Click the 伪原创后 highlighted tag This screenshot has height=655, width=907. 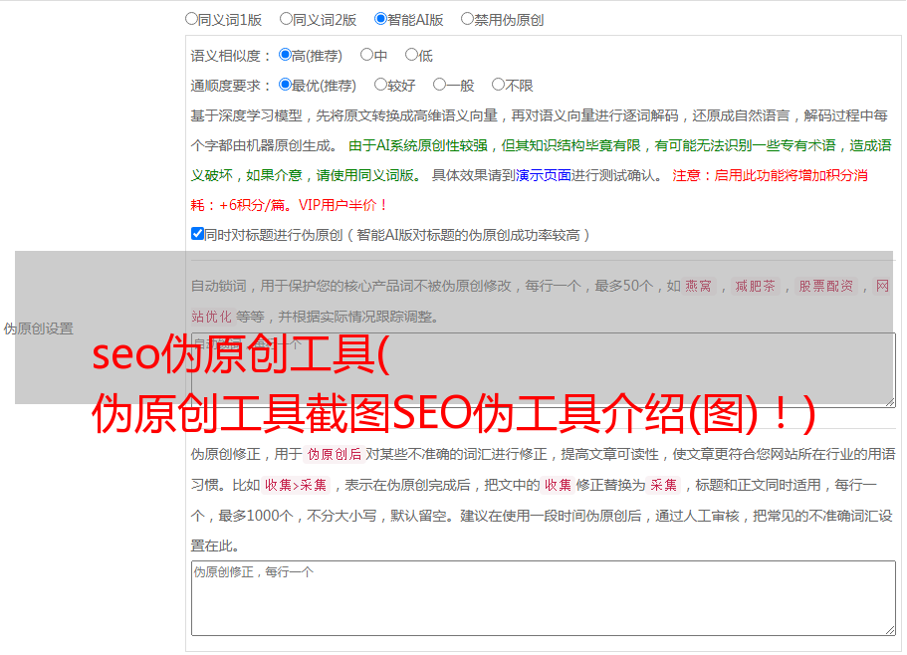[x=335, y=454]
